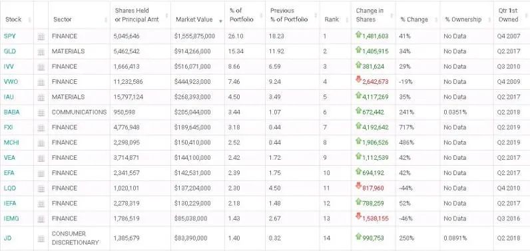The image size is (530, 251).
Task: Open the table icon in the FXI row
Action: tap(41, 128)
